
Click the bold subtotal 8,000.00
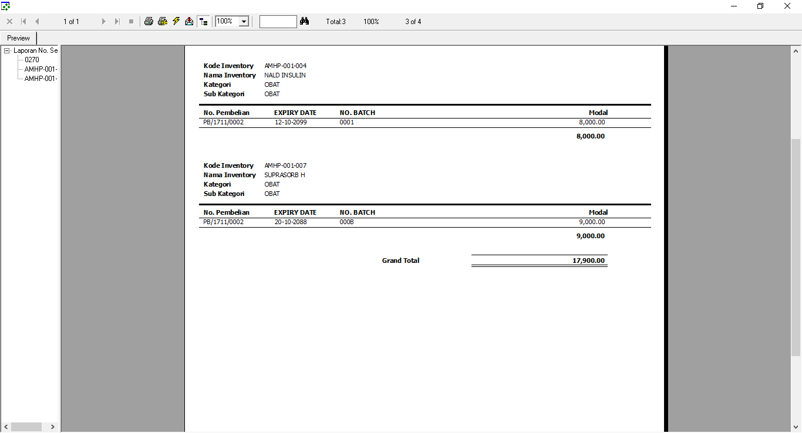591,136
